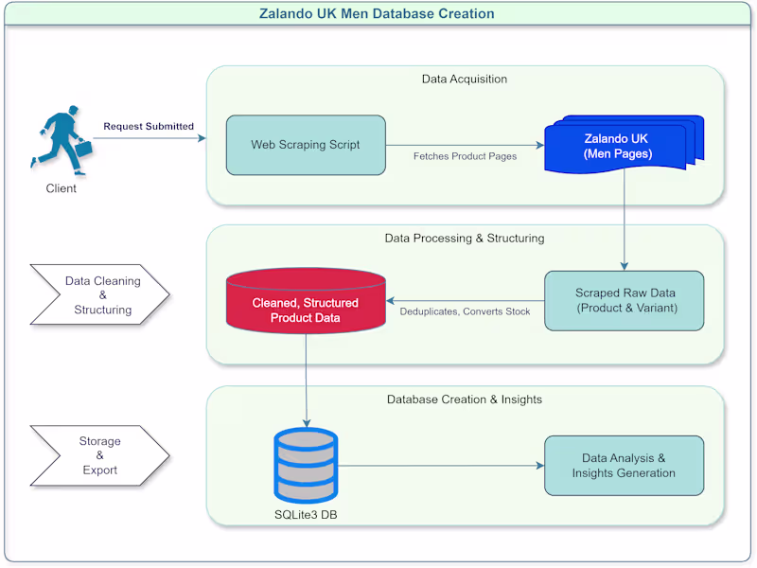
Task: Click the 'SQLite3 DB' caption text
Action: tap(306, 515)
